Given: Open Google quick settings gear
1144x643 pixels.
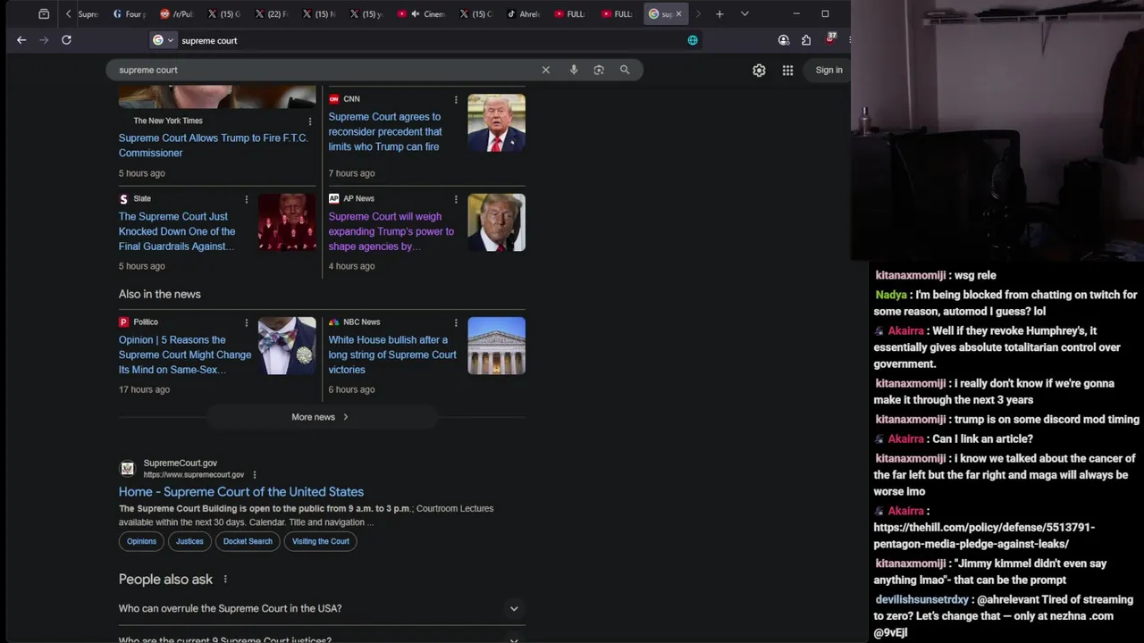Looking at the screenshot, I should click(x=759, y=71).
